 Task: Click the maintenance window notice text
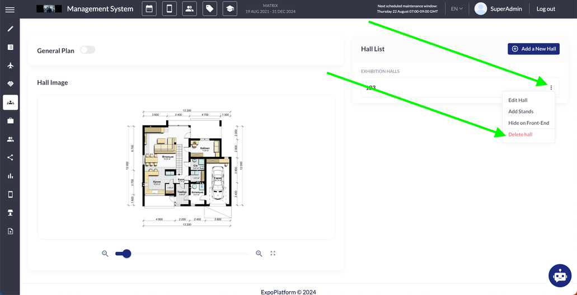click(407, 9)
